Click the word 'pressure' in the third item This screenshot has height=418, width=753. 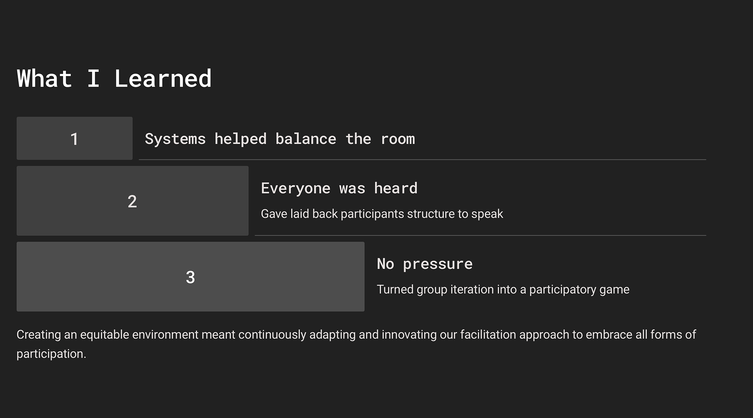point(438,265)
